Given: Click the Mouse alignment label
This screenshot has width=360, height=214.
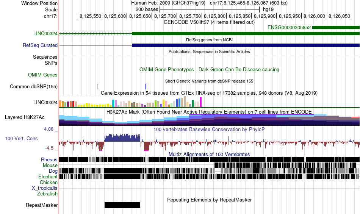Looking at the screenshot, I should point(50,166).
